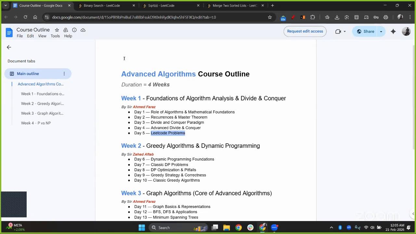Star the Course Outline document
The image size is (416, 234).
pos(57,30)
